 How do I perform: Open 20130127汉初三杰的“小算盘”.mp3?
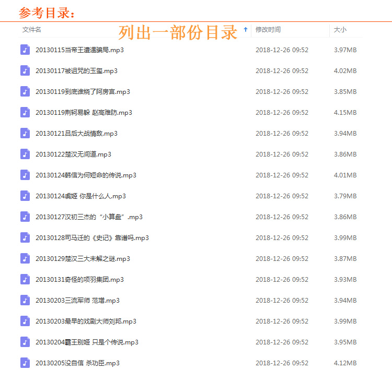(89, 217)
